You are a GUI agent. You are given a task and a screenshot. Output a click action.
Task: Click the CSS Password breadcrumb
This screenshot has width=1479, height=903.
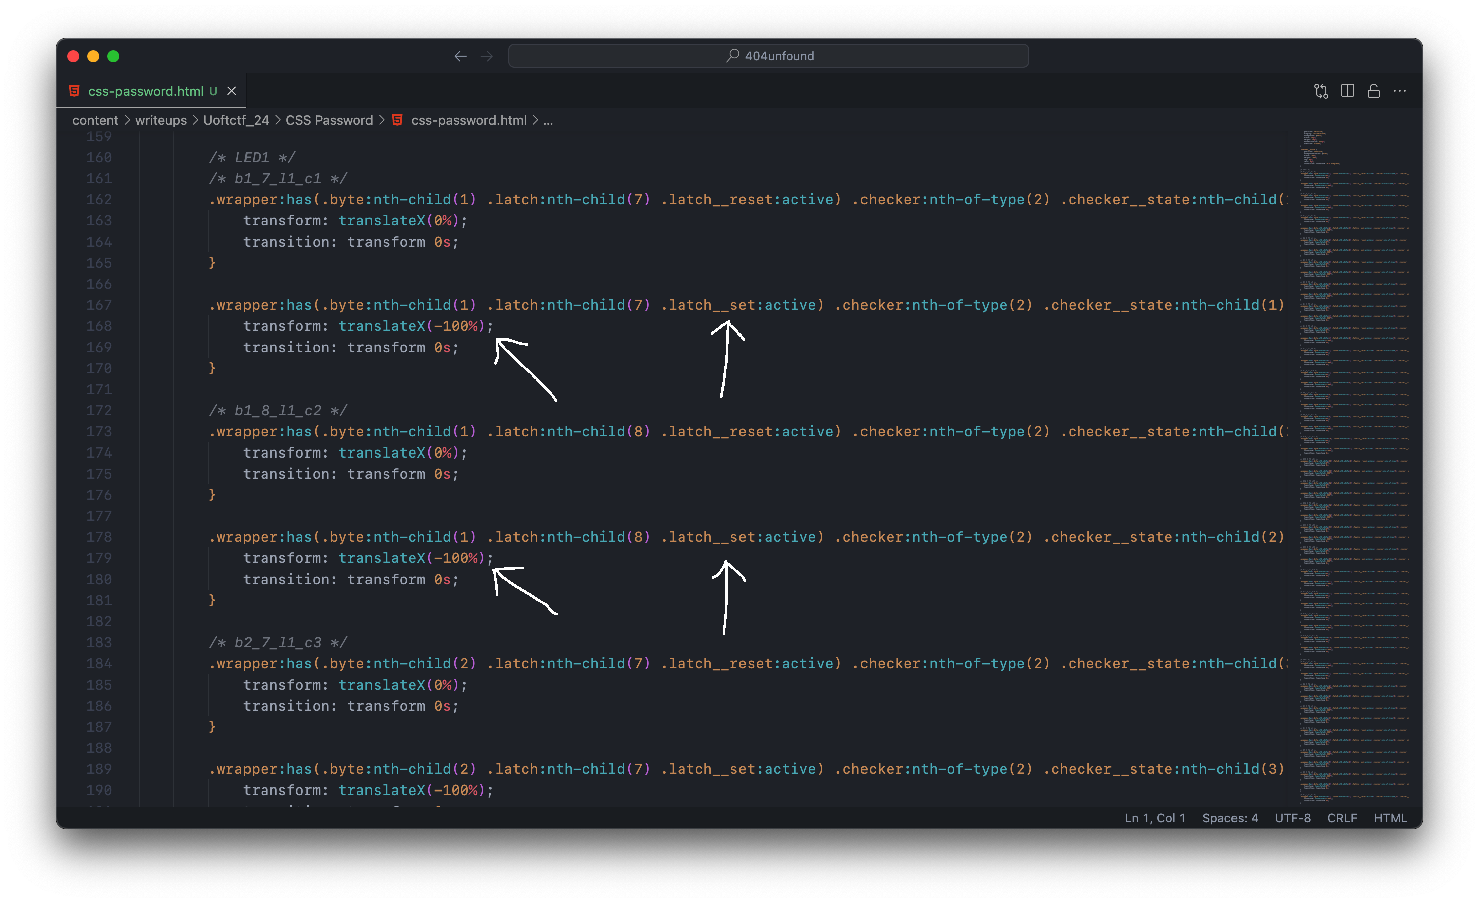329,120
